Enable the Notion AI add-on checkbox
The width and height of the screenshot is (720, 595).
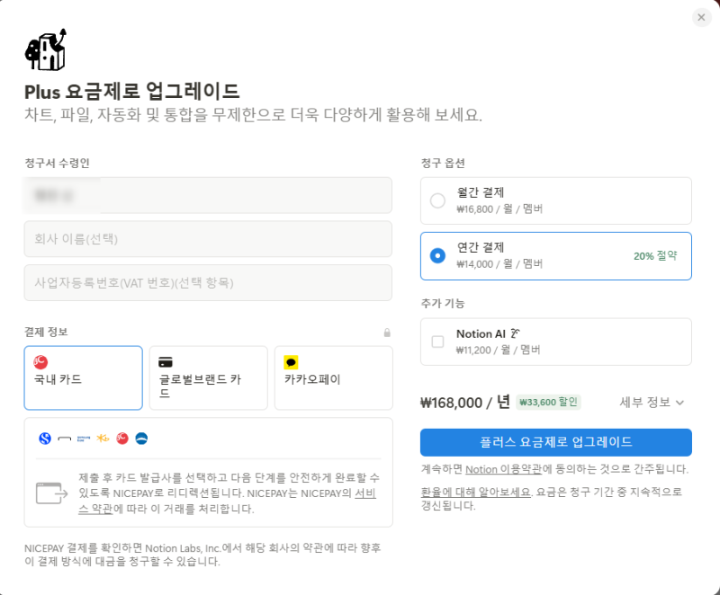[437, 342]
